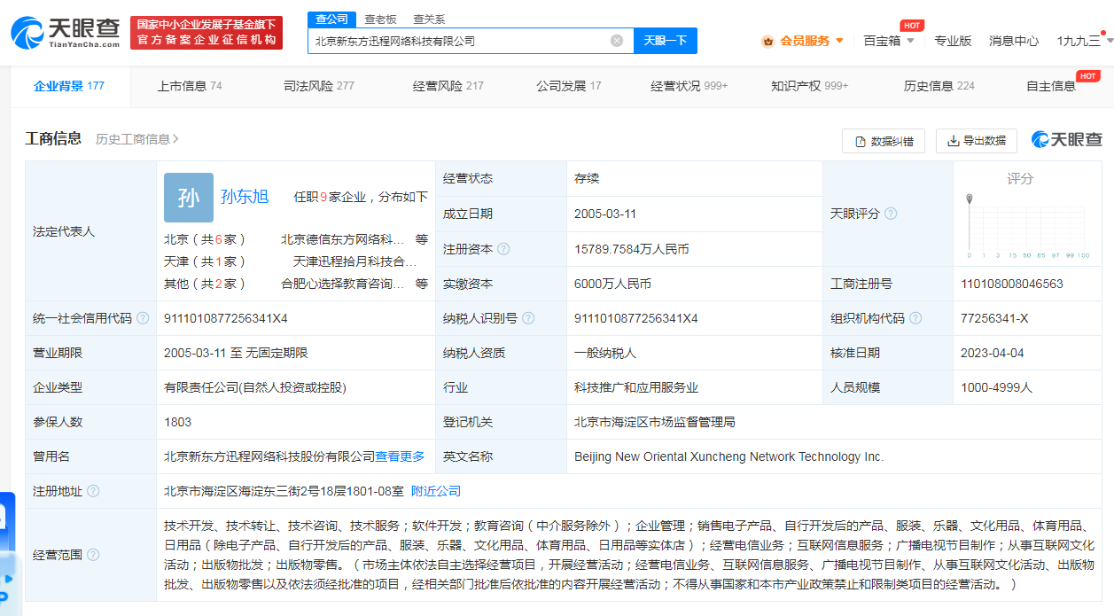Select registered capital value 15789.7584万人民币
Viewport: 1114px width, 616px height.
coord(632,249)
